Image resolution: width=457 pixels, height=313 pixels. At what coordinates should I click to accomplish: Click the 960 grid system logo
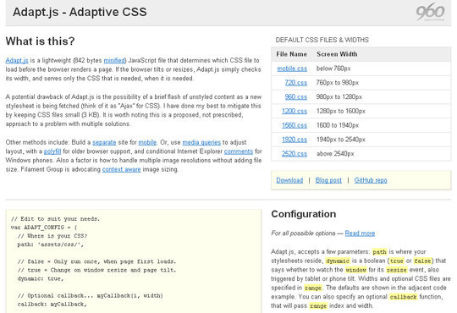pos(430,12)
